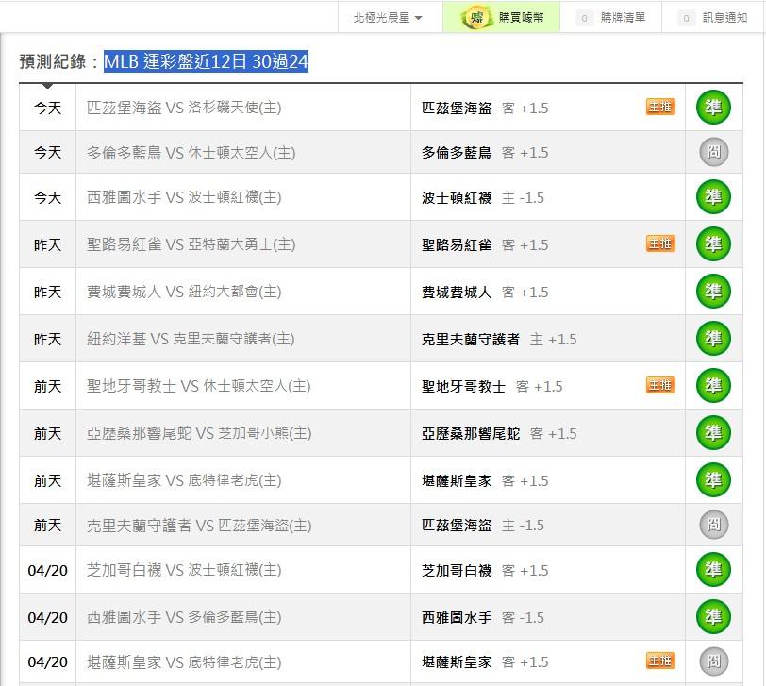
Task: Click the 主推 badge on 04/20 堪薩斯皇家 row
Action: pos(660,661)
